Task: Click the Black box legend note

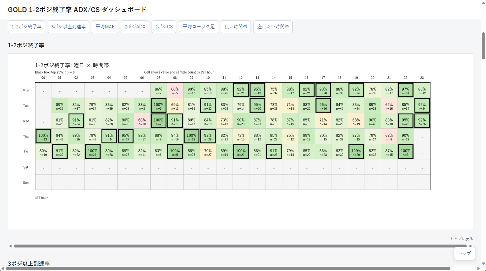Action: tap(55, 72)
